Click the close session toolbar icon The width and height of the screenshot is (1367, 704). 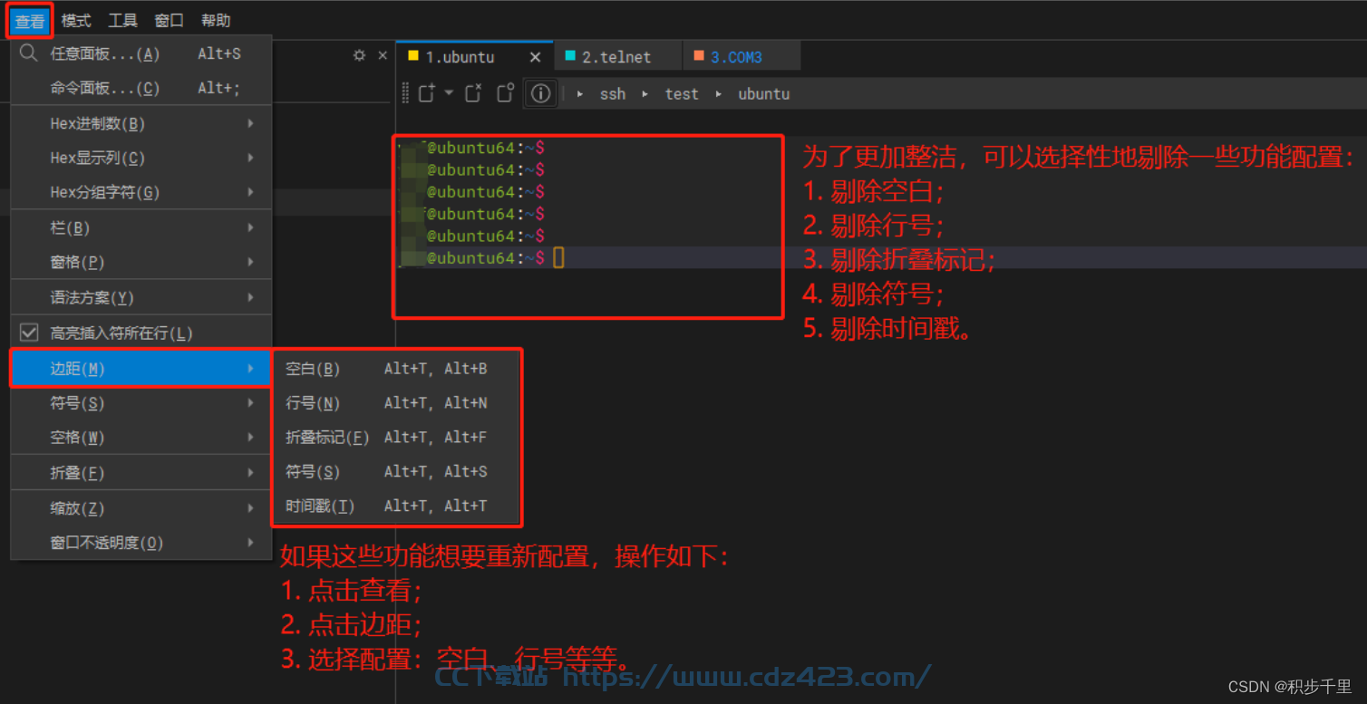473,93
